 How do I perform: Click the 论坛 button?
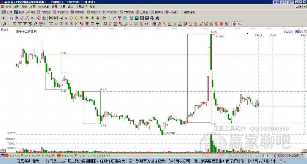tap(284, 2)
